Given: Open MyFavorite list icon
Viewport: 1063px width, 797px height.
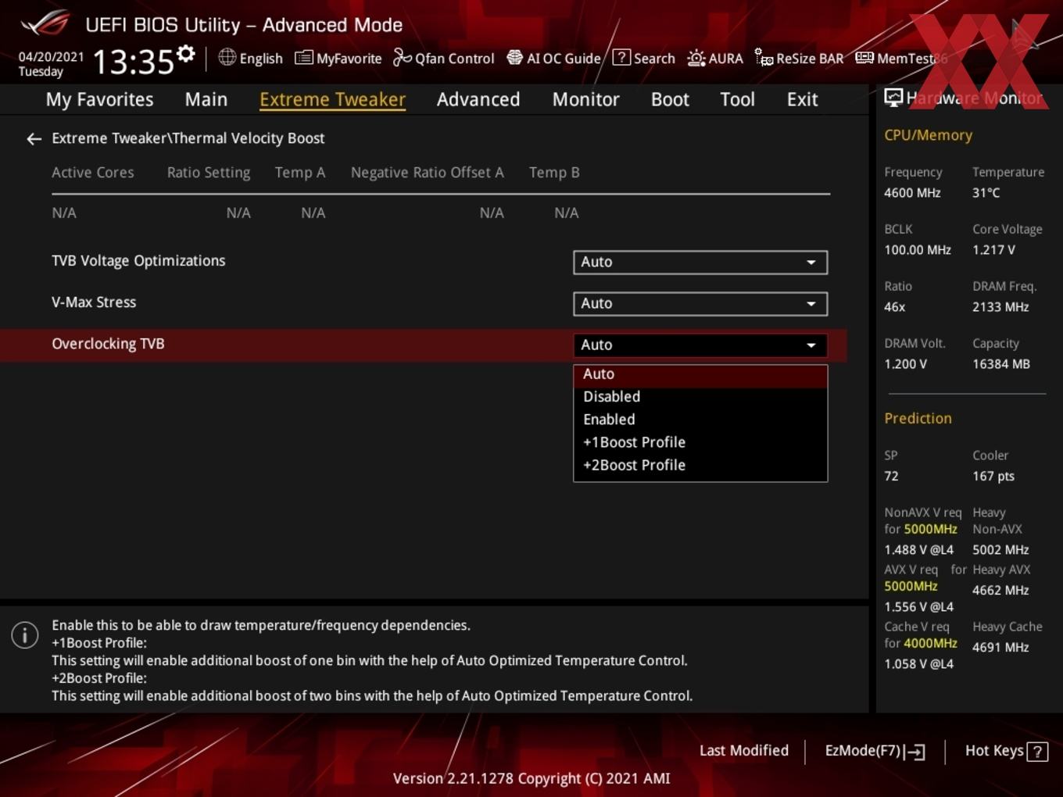Looking at the screenshot, I should 303,58.
